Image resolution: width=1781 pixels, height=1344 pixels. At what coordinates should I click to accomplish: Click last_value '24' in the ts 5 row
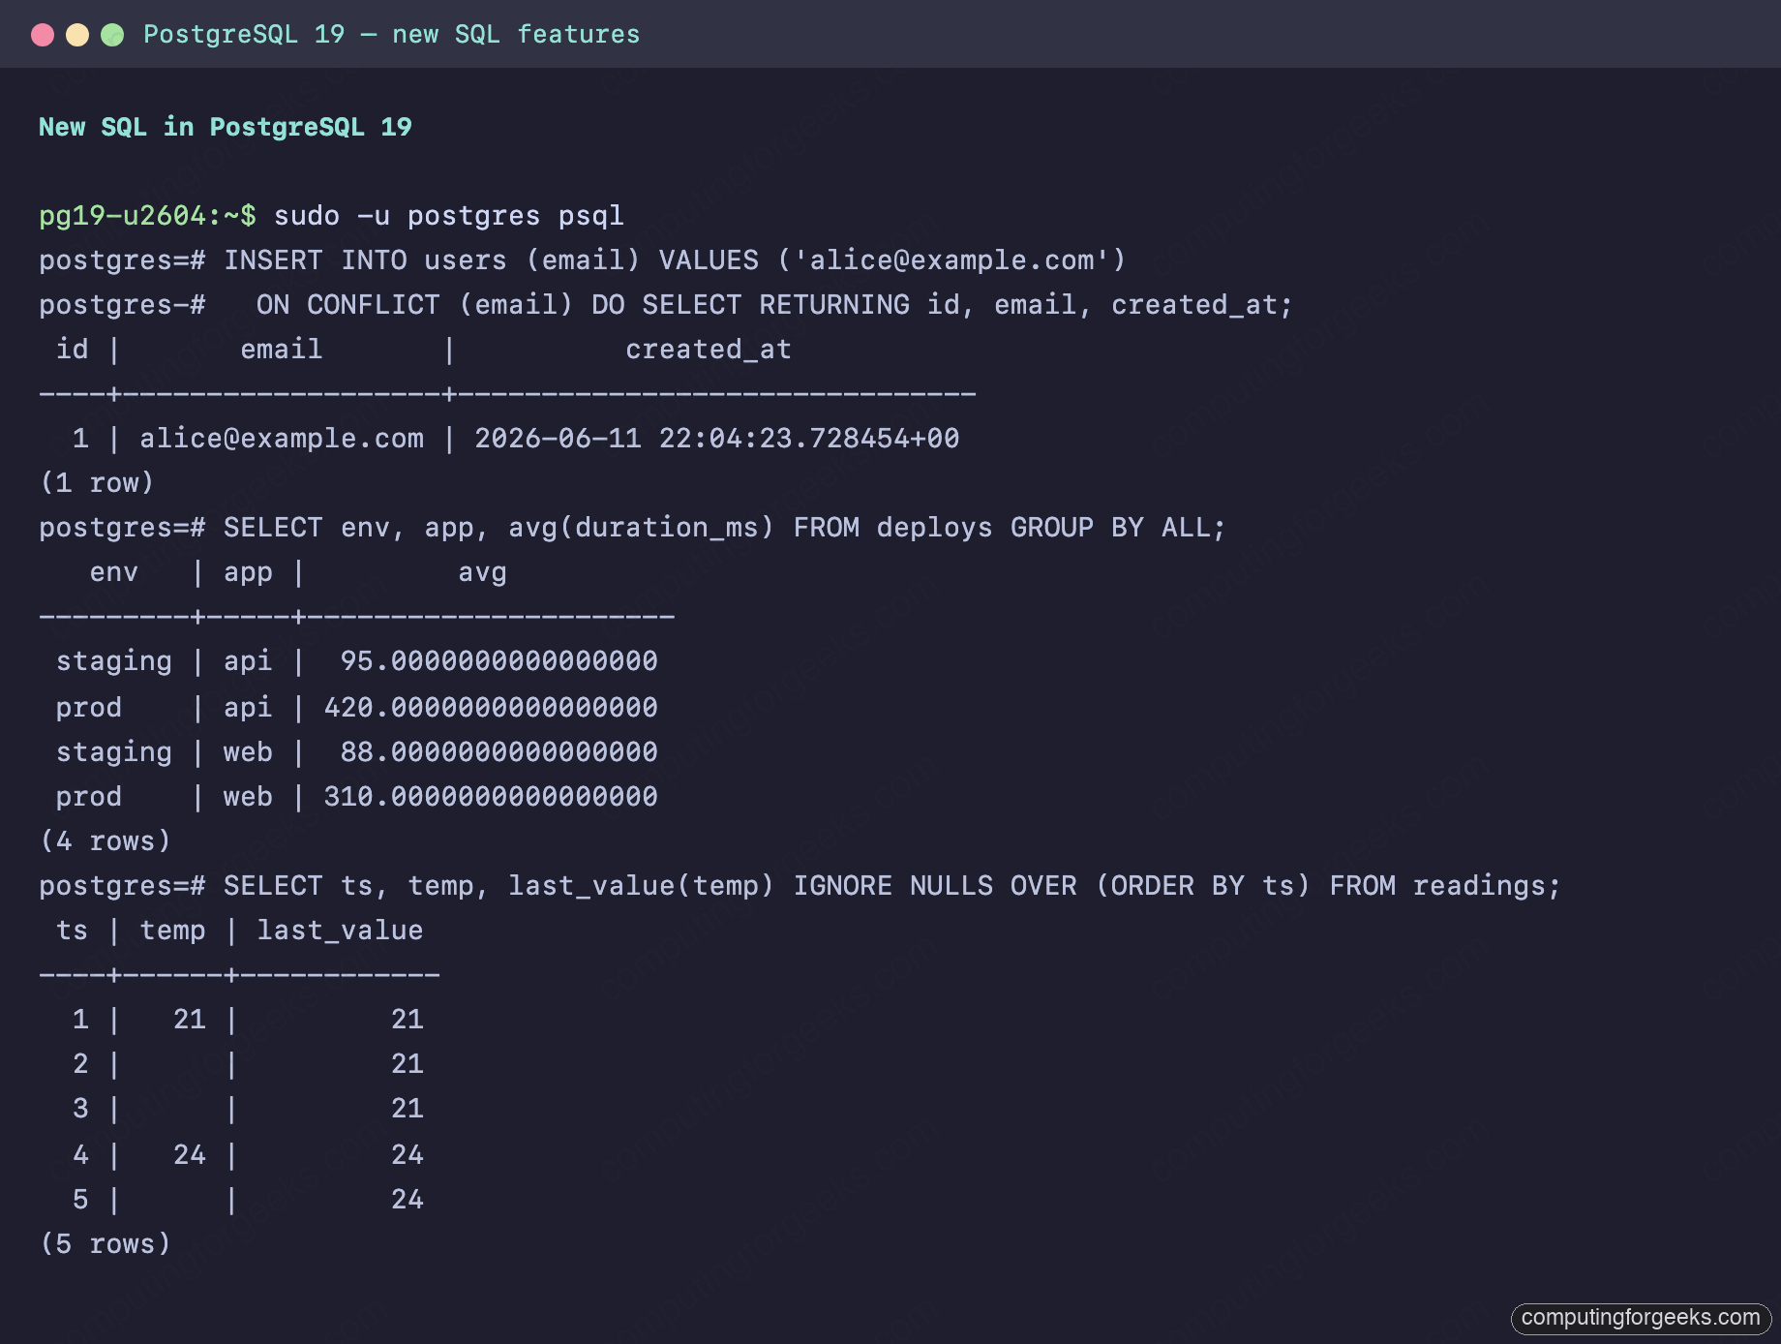point(408,1200)
